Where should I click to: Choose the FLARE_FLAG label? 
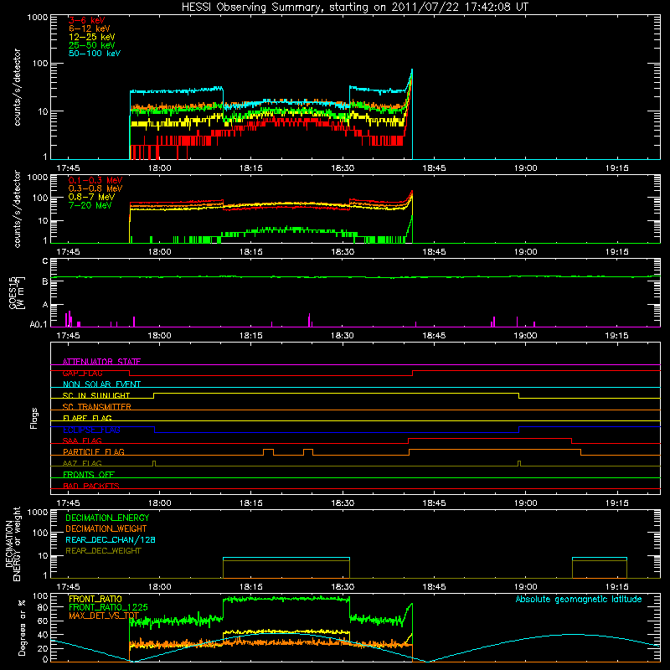click(87, 418)
